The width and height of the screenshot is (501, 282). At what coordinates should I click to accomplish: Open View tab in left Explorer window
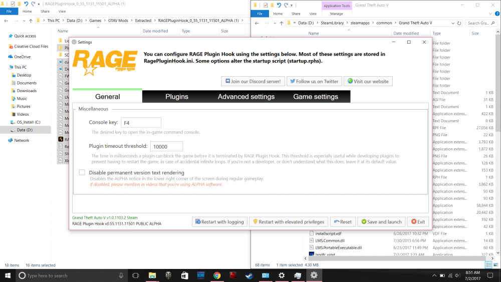click(62, 11)
